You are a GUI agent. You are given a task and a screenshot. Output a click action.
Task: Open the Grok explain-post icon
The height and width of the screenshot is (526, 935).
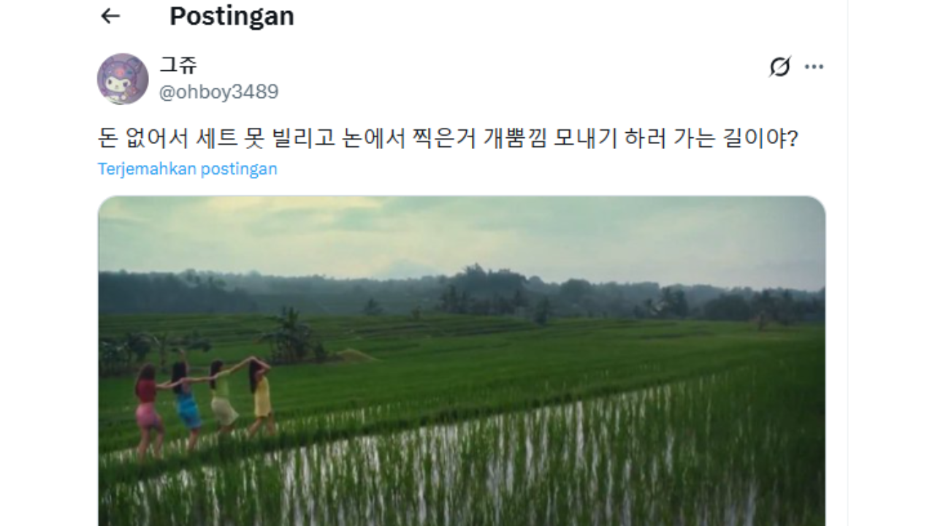click(x=780, y=67)
